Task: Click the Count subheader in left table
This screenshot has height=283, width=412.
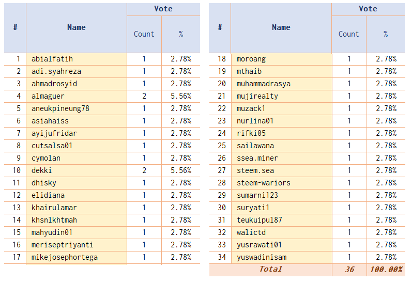Action: tap(144, 35)
